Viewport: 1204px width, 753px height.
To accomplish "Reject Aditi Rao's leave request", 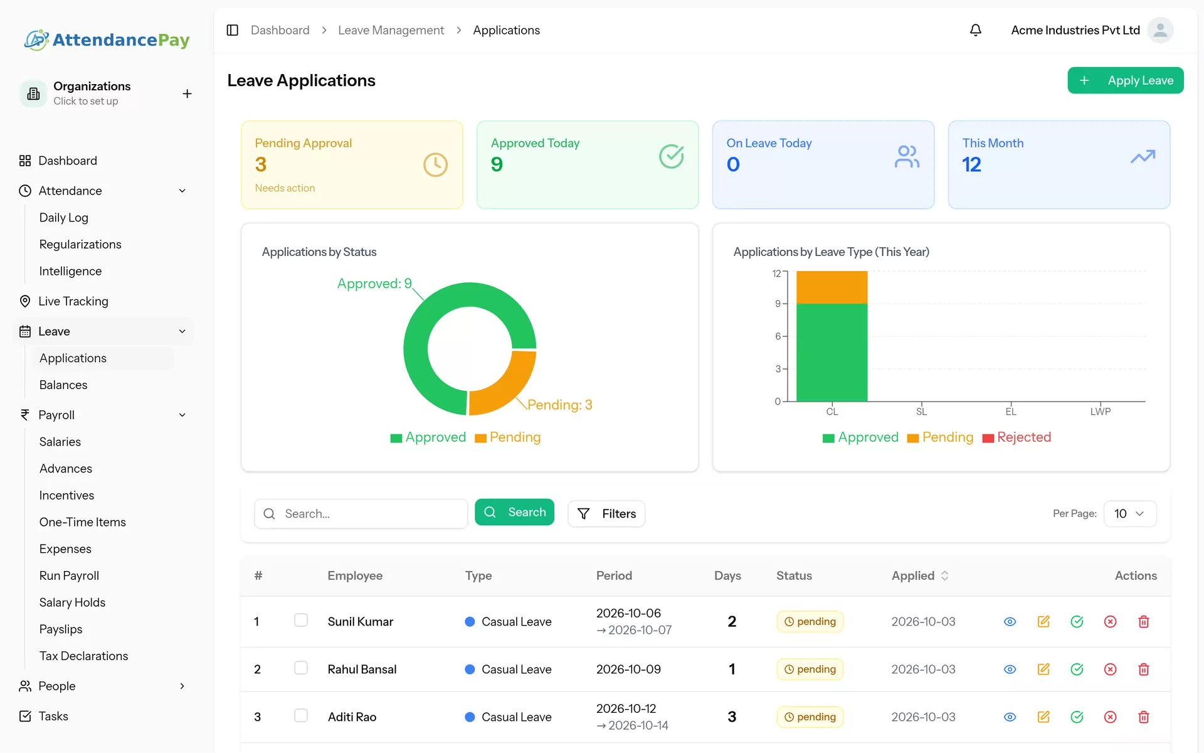I will coord(1110,717).
